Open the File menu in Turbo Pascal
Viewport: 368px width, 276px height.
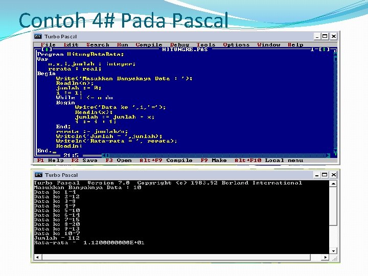click(48, 44)
